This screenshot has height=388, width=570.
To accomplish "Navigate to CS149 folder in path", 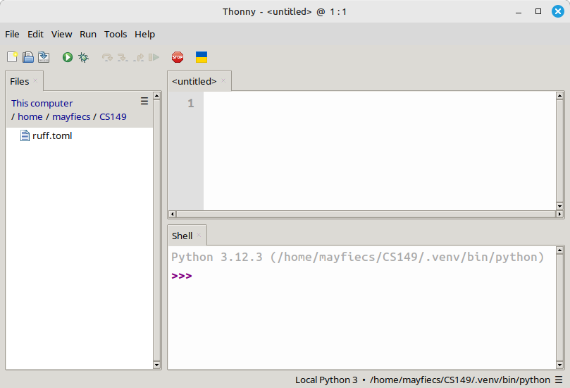I will [x=113, y=117].
